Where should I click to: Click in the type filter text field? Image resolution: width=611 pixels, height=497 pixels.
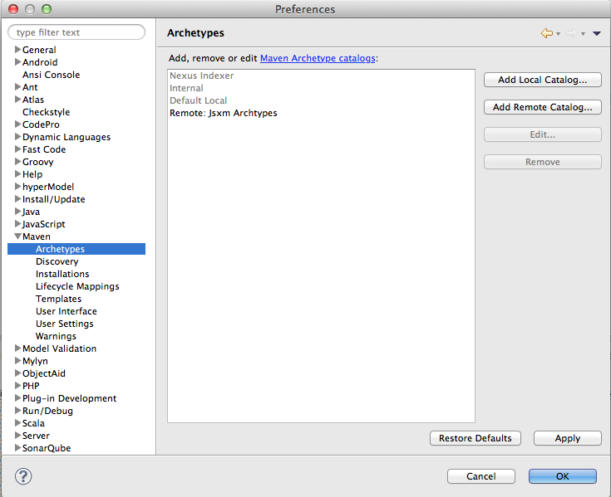pos(76,32)
